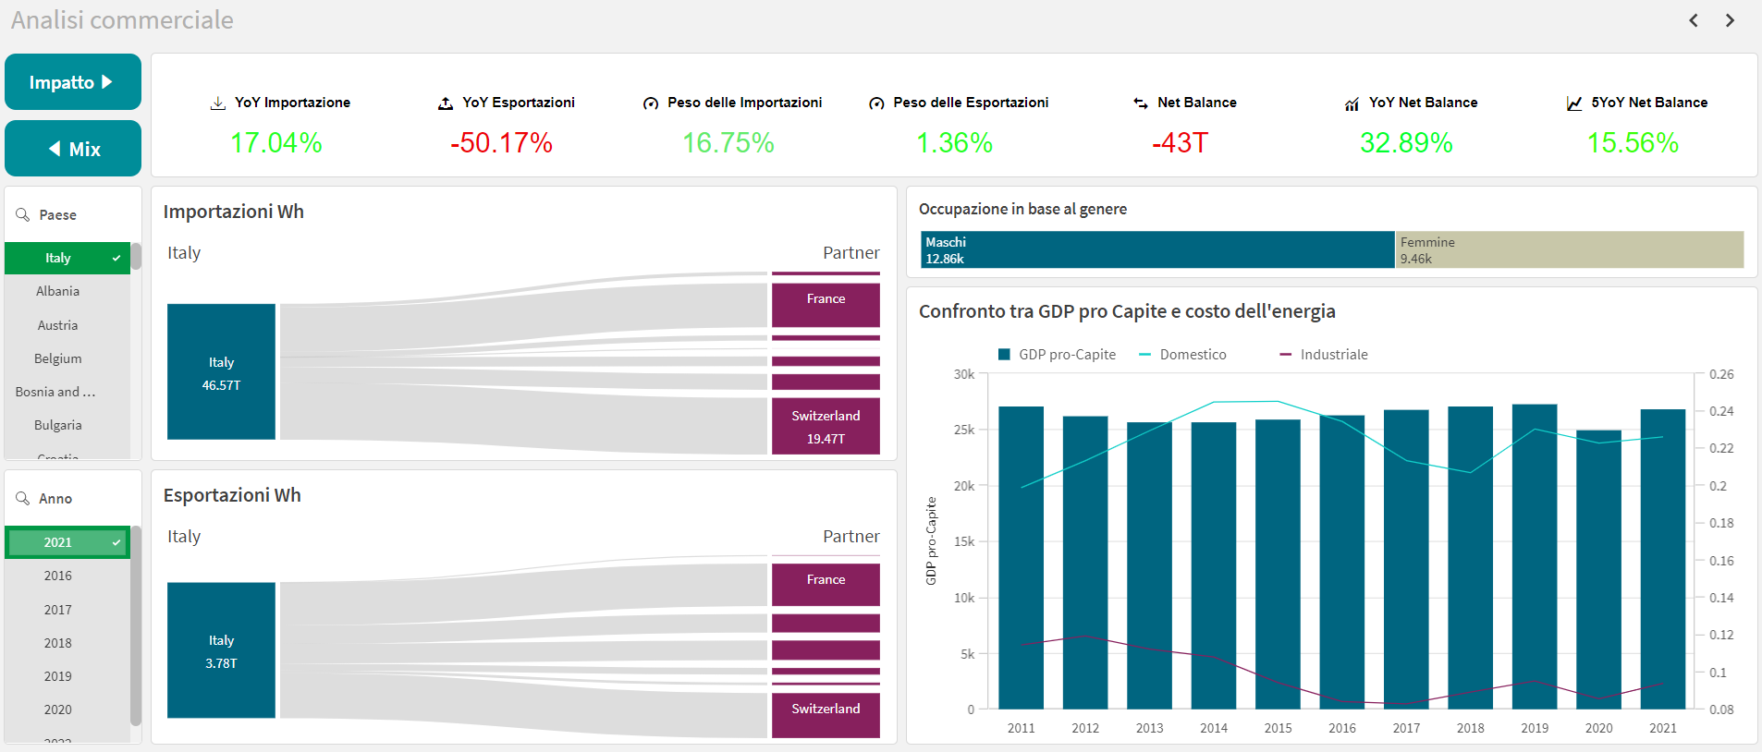Screen dimensions: 1762x752
Task: Click the Paese search magnifier icon
Action: (x=23, y=214)
